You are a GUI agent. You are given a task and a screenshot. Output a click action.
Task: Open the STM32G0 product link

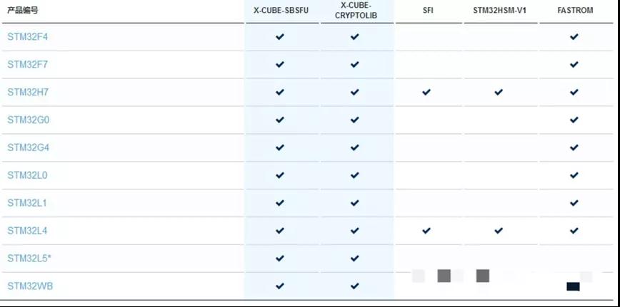click(28, 120)
